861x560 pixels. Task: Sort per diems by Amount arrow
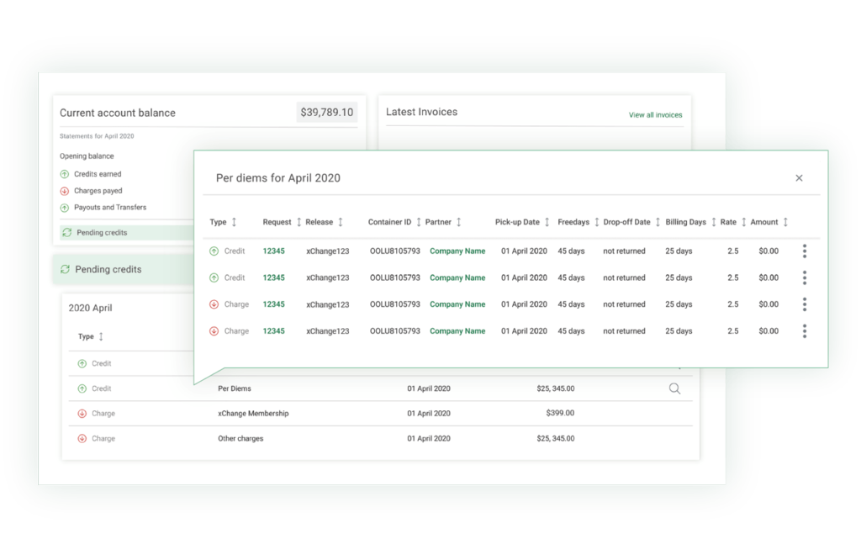click(785, 222)
